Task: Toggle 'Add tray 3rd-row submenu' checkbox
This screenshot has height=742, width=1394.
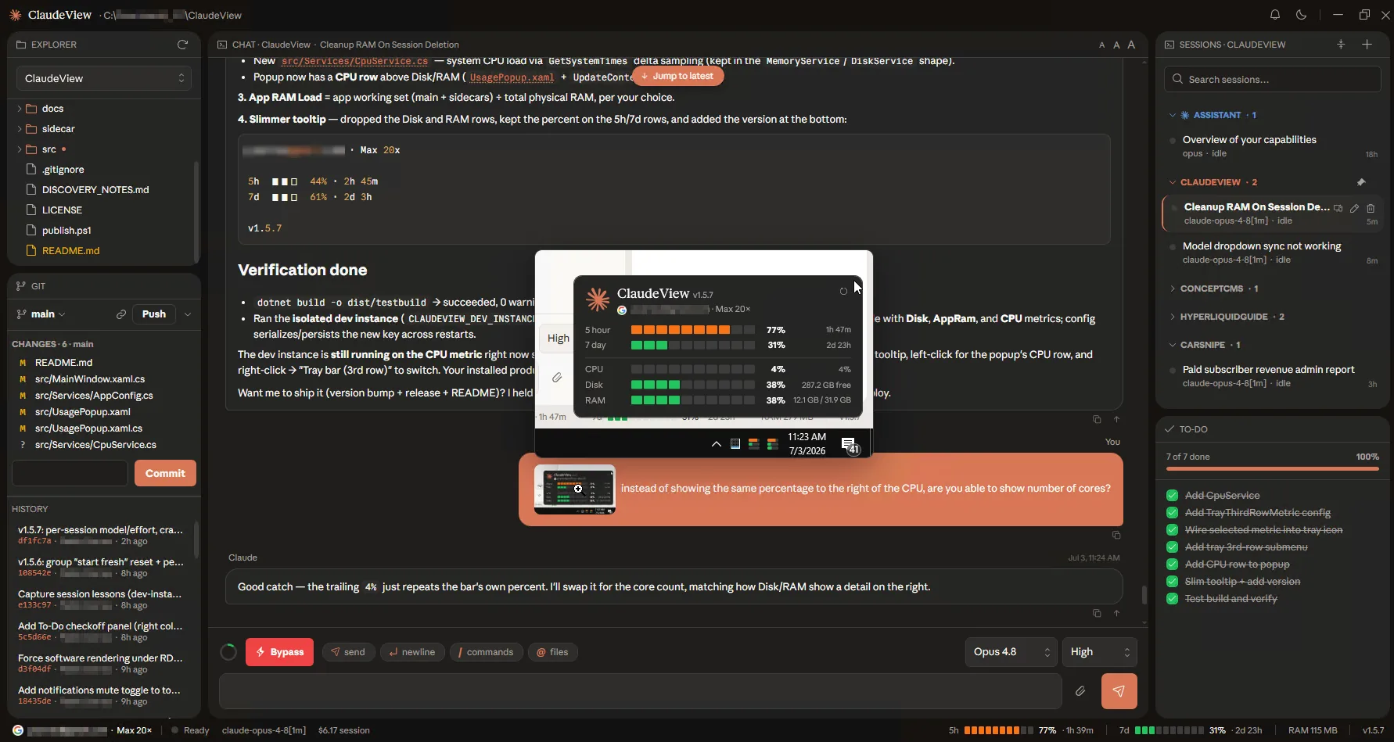Action: point(1172,547)
